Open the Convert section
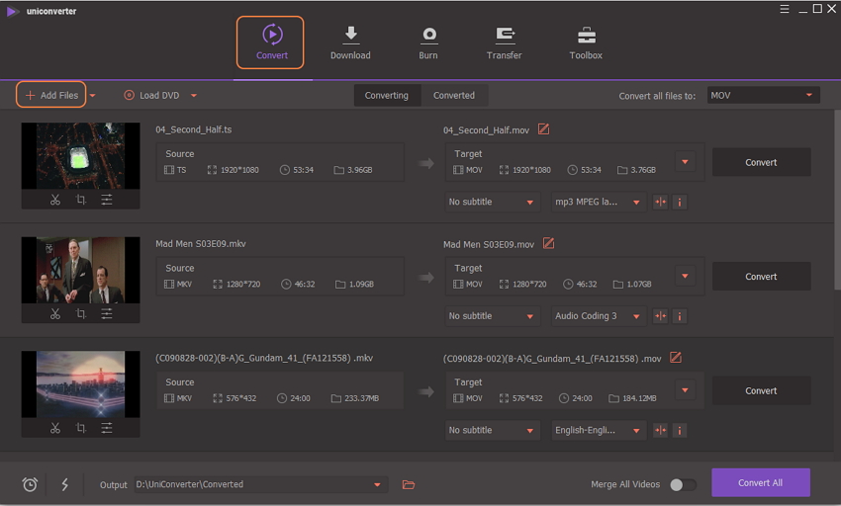The width and height of the screenshot is (841, 506). point(270,42)
